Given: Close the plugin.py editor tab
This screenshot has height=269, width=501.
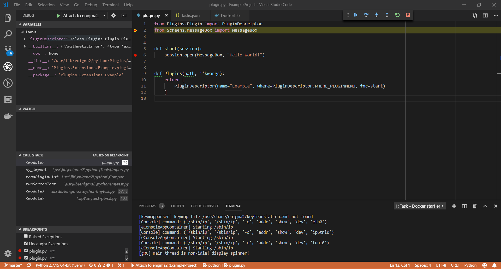Looking at the screenshot, I should coord(166,15).
